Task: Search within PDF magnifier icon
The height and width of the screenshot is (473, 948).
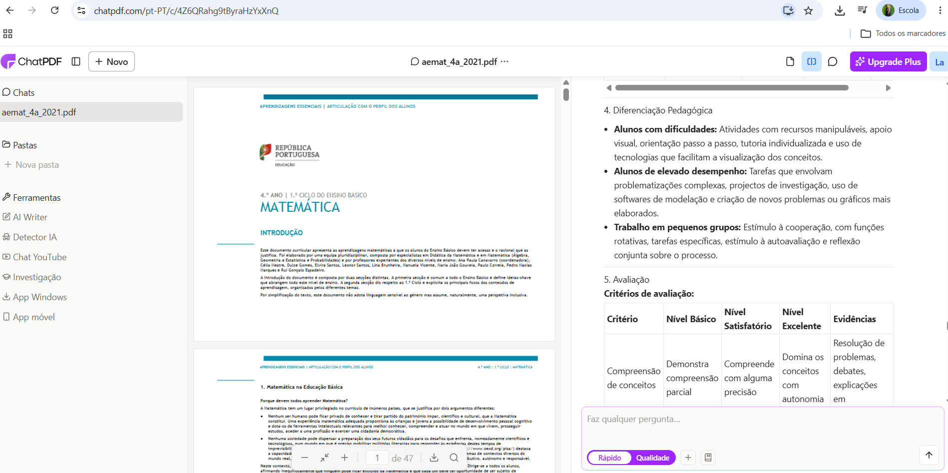Action: [x=454, y=458]
